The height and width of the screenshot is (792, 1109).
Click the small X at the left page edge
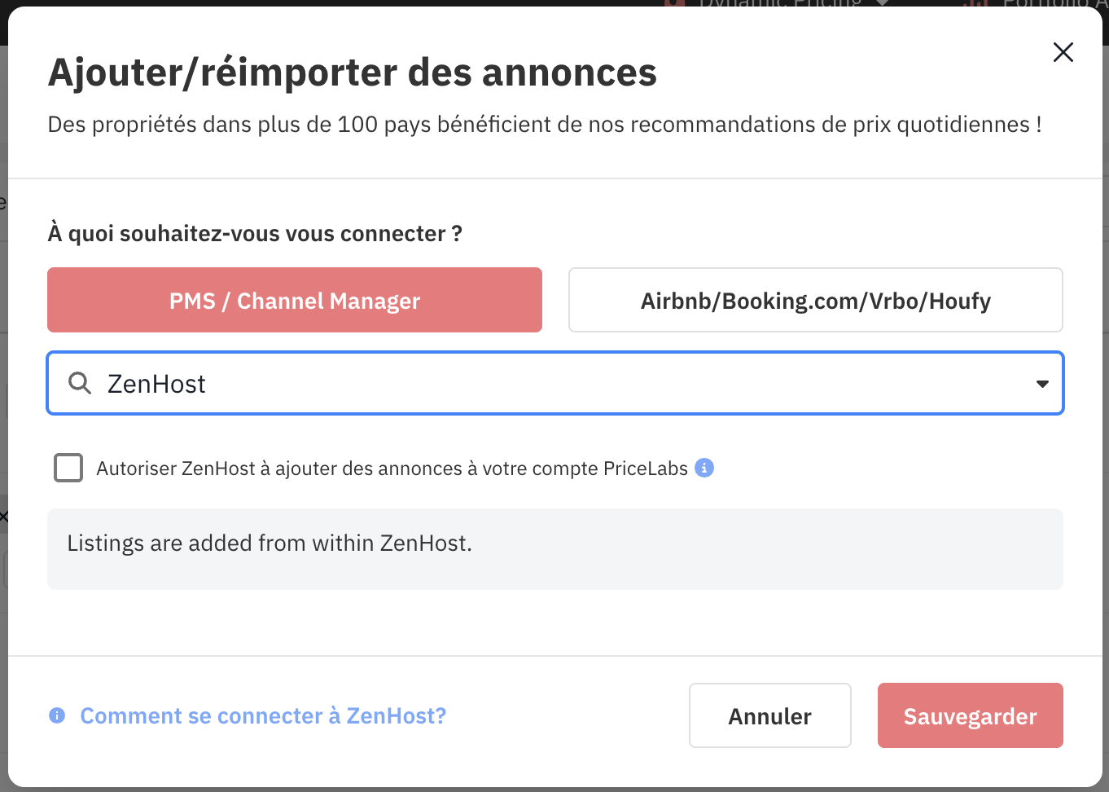pyautogui.click(x=3, y=517)
